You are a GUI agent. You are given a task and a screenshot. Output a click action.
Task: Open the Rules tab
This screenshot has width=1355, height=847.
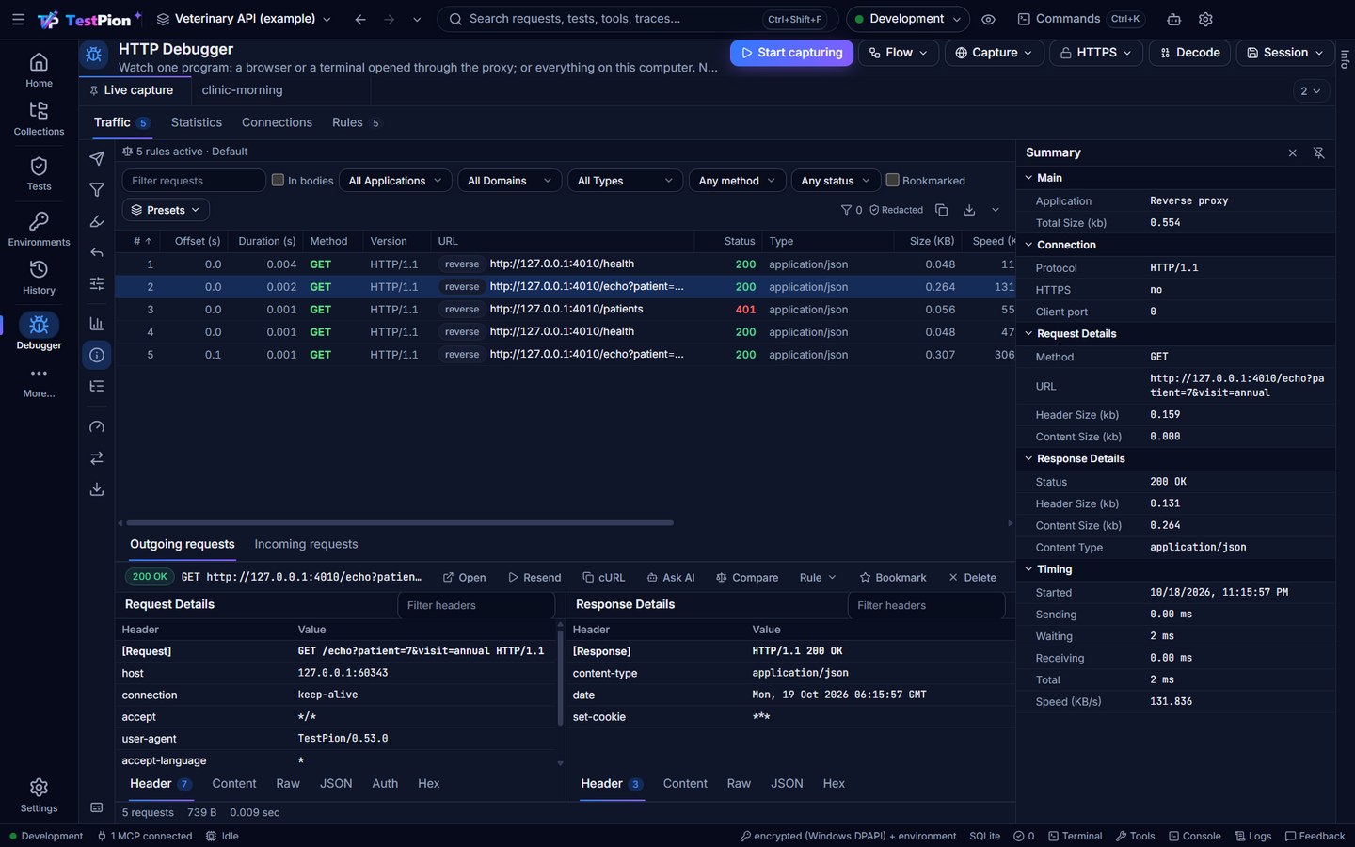(x=356, y=122)
